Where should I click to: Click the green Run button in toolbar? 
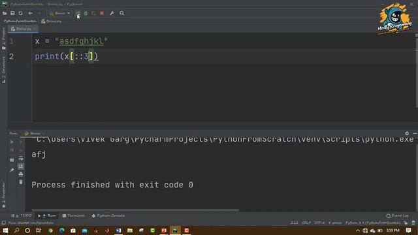tap(78, 13)
